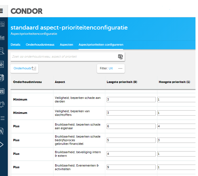Screen dimensions: 198x176
Task: Edit hoogste prioriteit for schade aan eigenaar
Action: pyautogui.click(x=176, y=126)
